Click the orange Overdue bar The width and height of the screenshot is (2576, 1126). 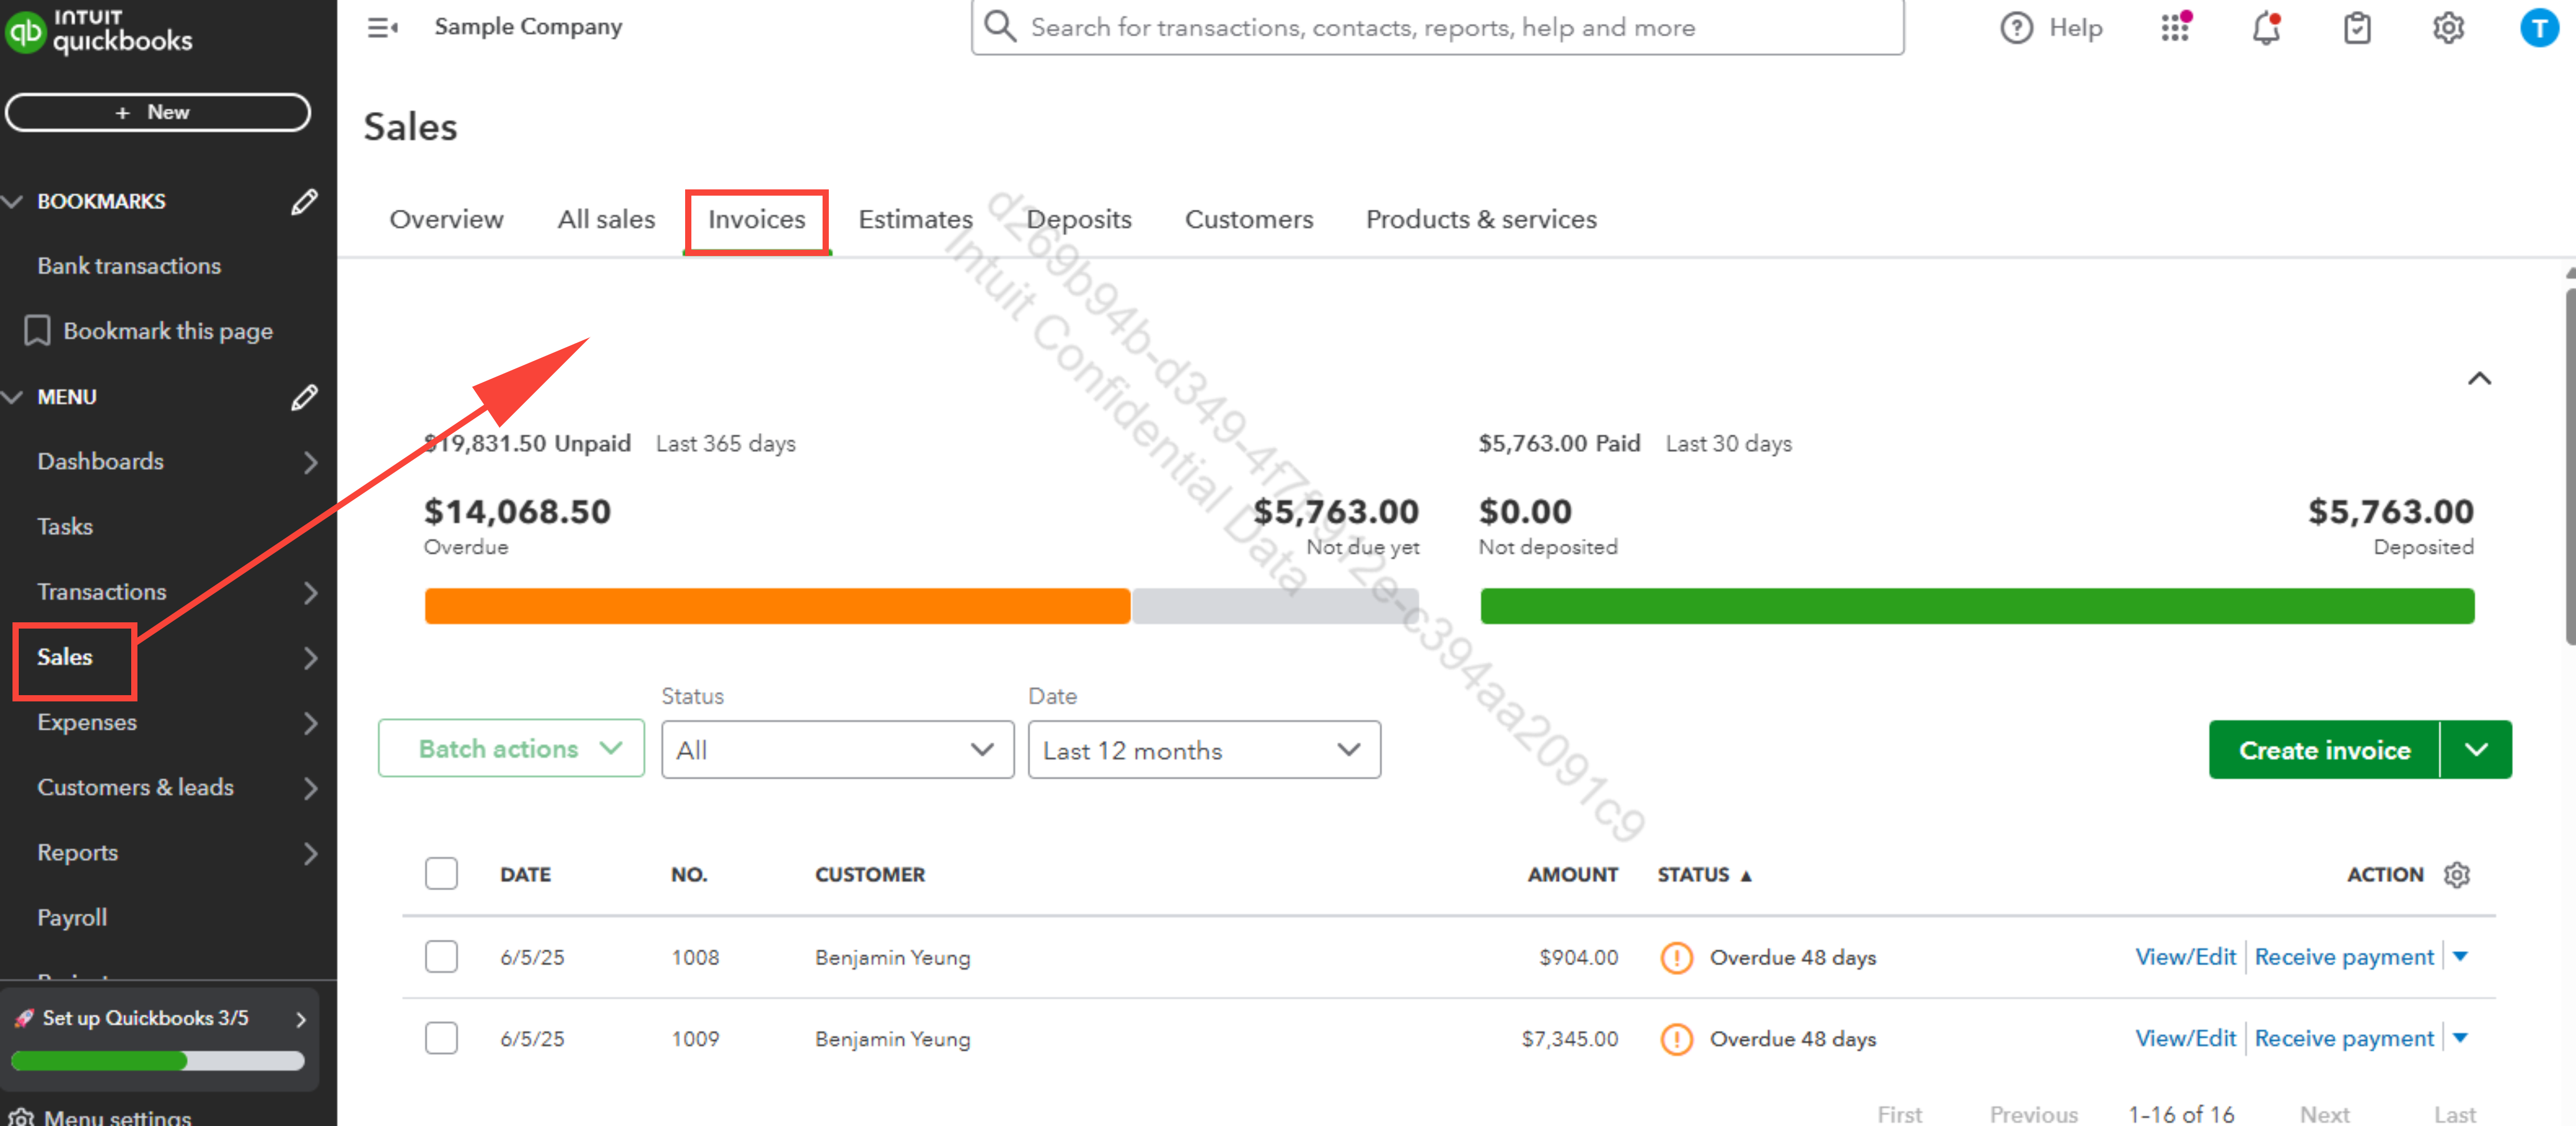pos(777,607)
